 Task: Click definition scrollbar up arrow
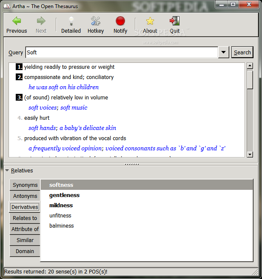(x=250, y=66)
